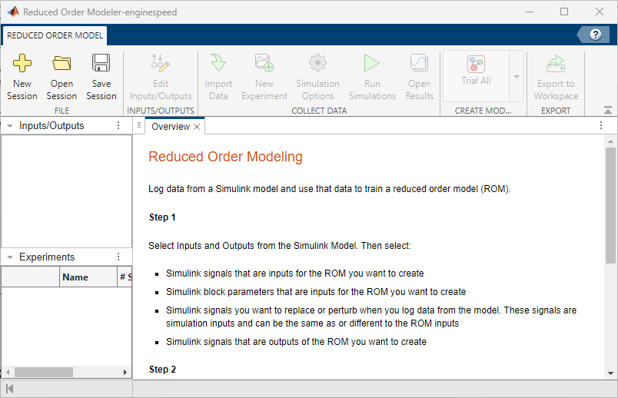618x398 pixels.
Task: Open the Inputs/Outputs panel options menu
Action: coord(118,125)
